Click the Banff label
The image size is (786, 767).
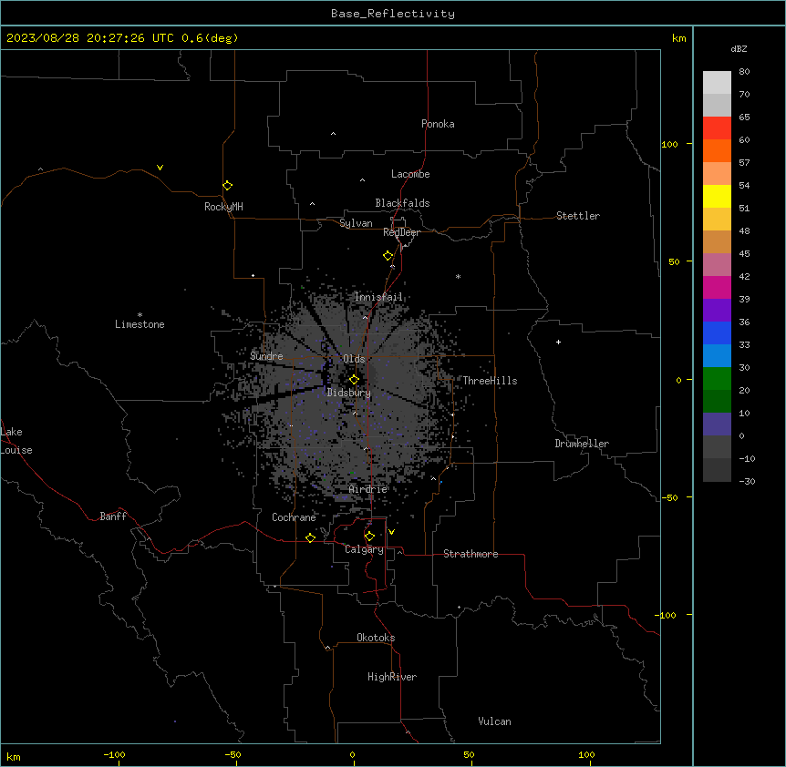(x=113, y=516)
